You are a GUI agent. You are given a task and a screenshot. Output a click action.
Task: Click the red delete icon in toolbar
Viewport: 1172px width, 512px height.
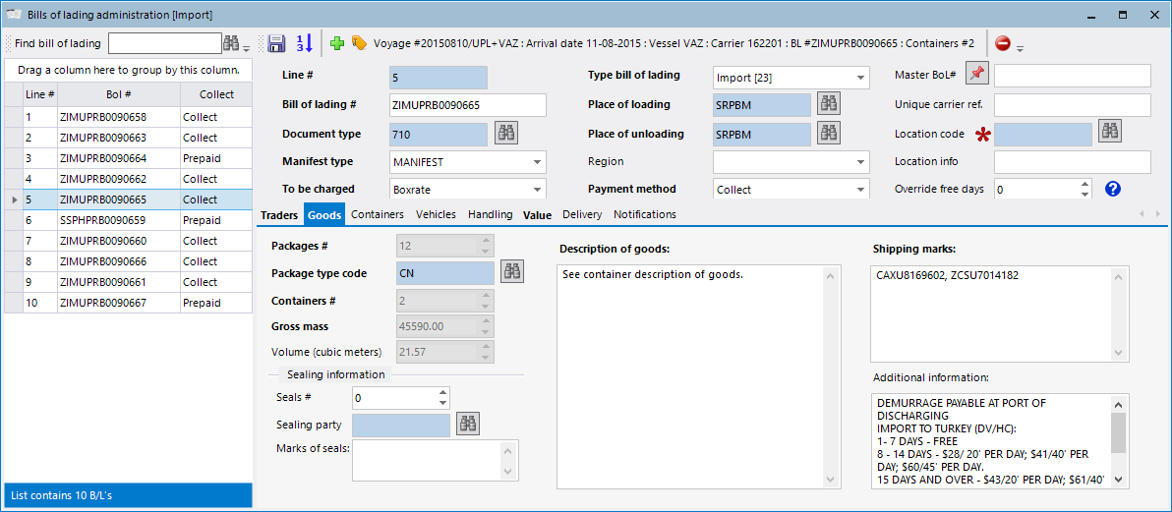1003,43
